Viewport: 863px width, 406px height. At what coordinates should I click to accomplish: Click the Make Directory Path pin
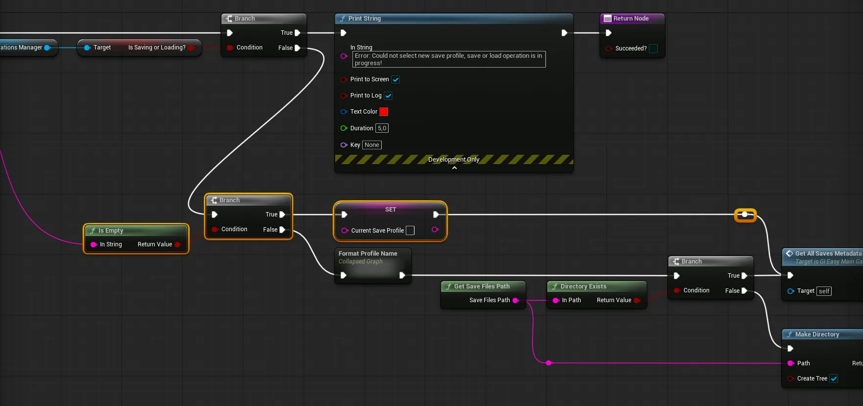[790, 363]
